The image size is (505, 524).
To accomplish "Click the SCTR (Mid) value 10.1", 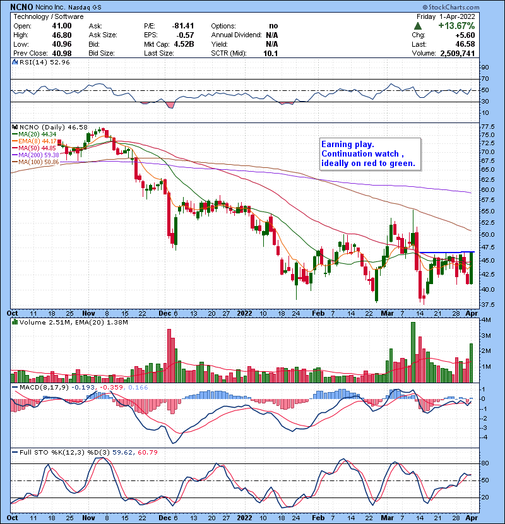I will pos(270,54).
